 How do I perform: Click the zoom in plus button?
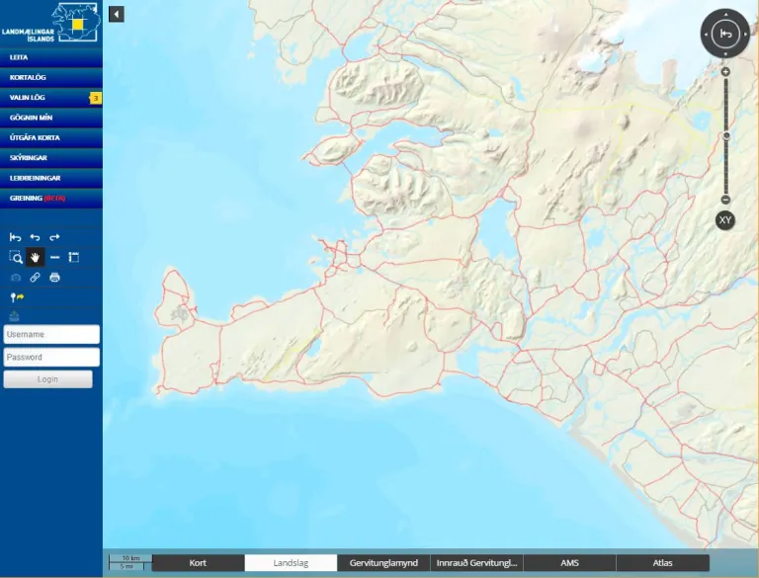(x=725, y=72)
